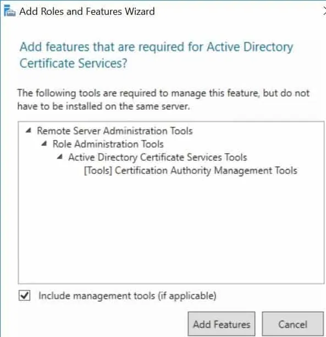Click the Add Features button

tap(222, 324)
